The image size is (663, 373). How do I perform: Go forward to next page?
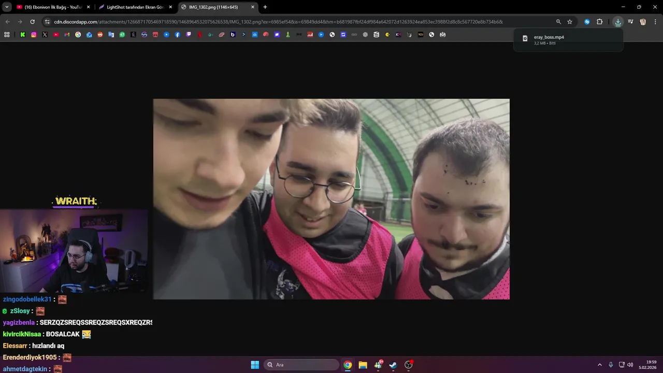(x=20, y=22)
